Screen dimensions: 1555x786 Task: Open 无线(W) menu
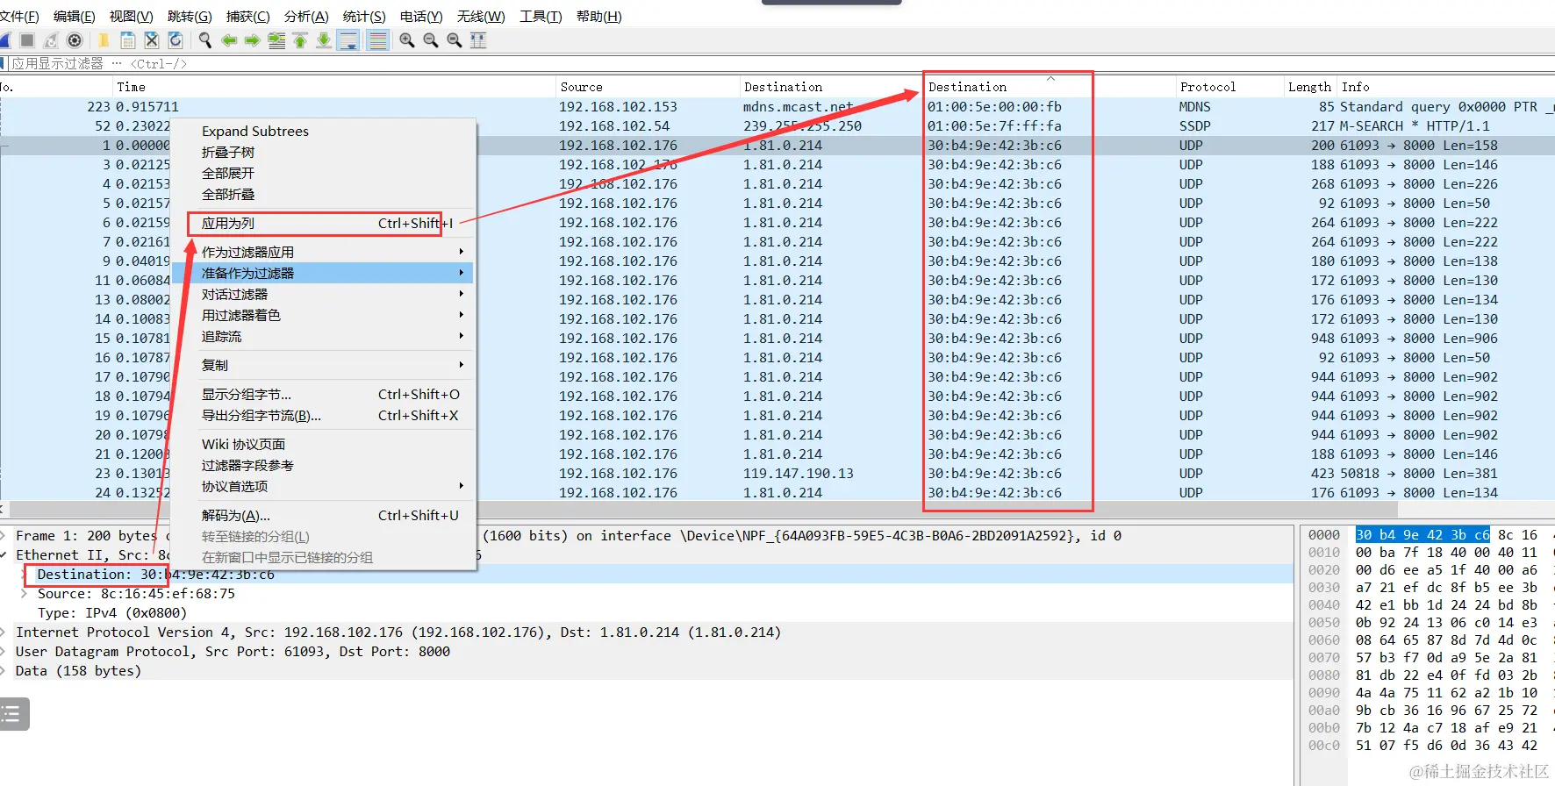coord(481,17)
